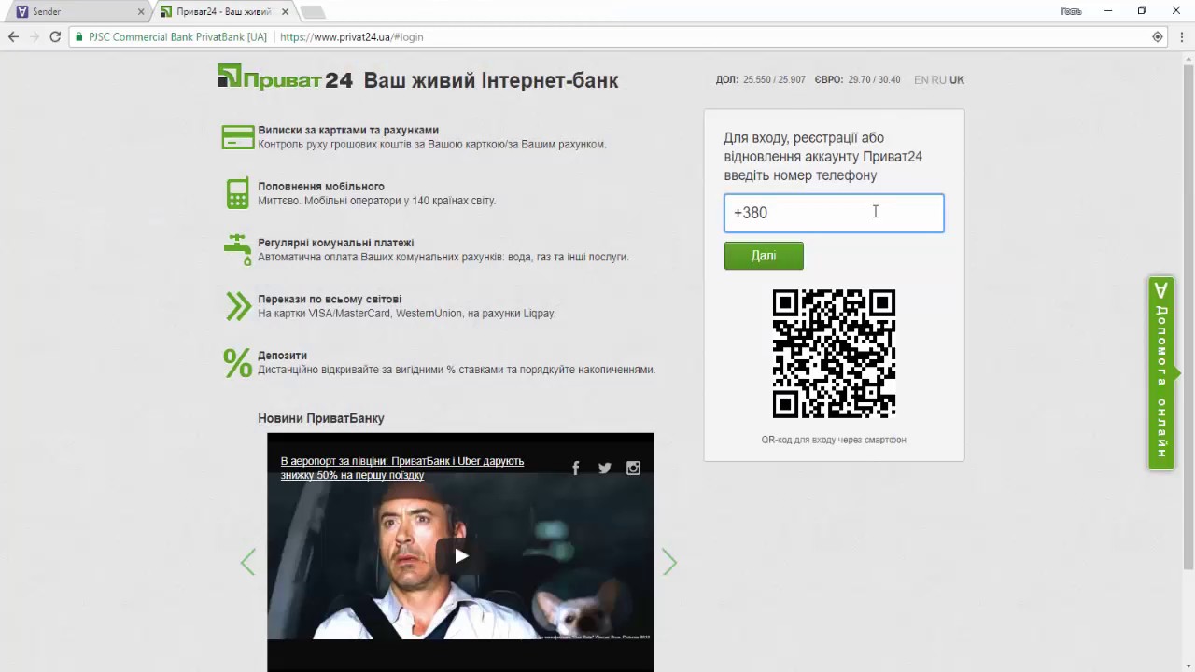Click the 'Перекази по всьому світові' heading
Screen dimensions: 1195x672
click(330, 300)
